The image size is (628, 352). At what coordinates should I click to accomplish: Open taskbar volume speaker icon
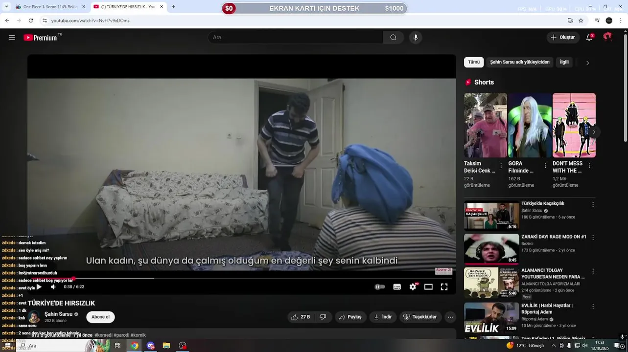(x=585, y=346)
